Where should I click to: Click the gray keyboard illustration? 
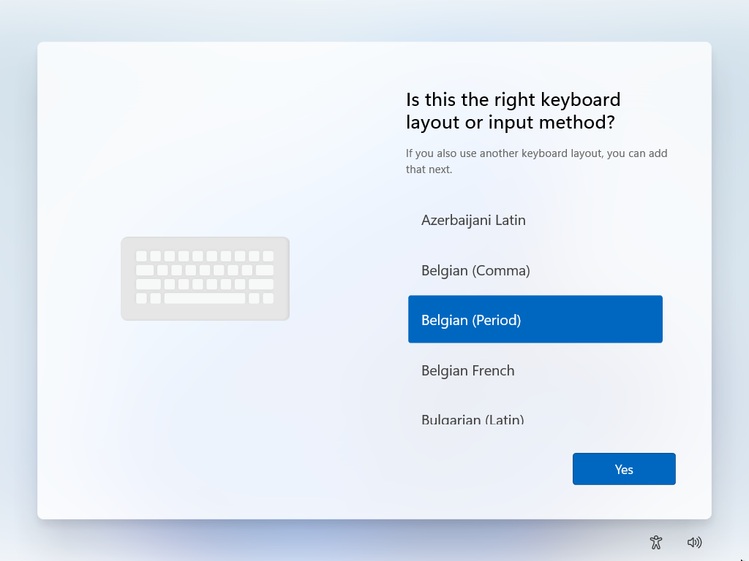pyautogui.click(x=205, y=278)
